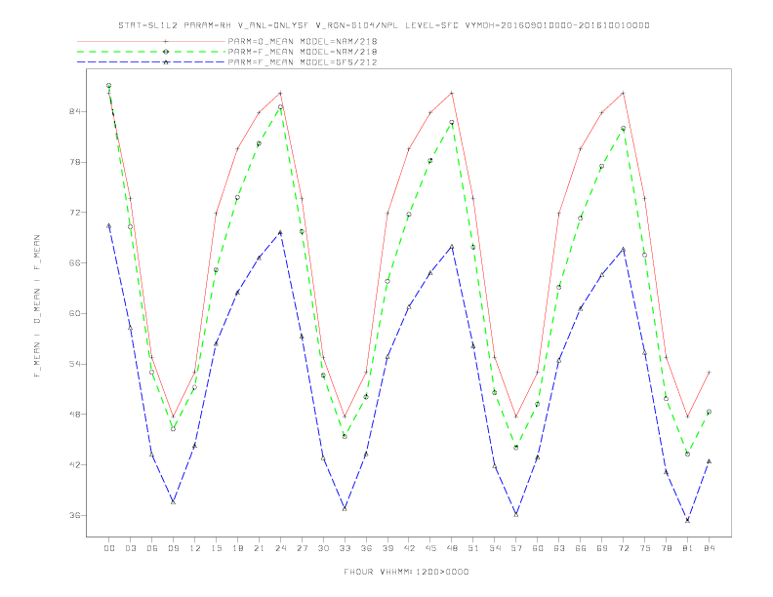Click the blue dashed legend line sample

(x=151, y=62)
